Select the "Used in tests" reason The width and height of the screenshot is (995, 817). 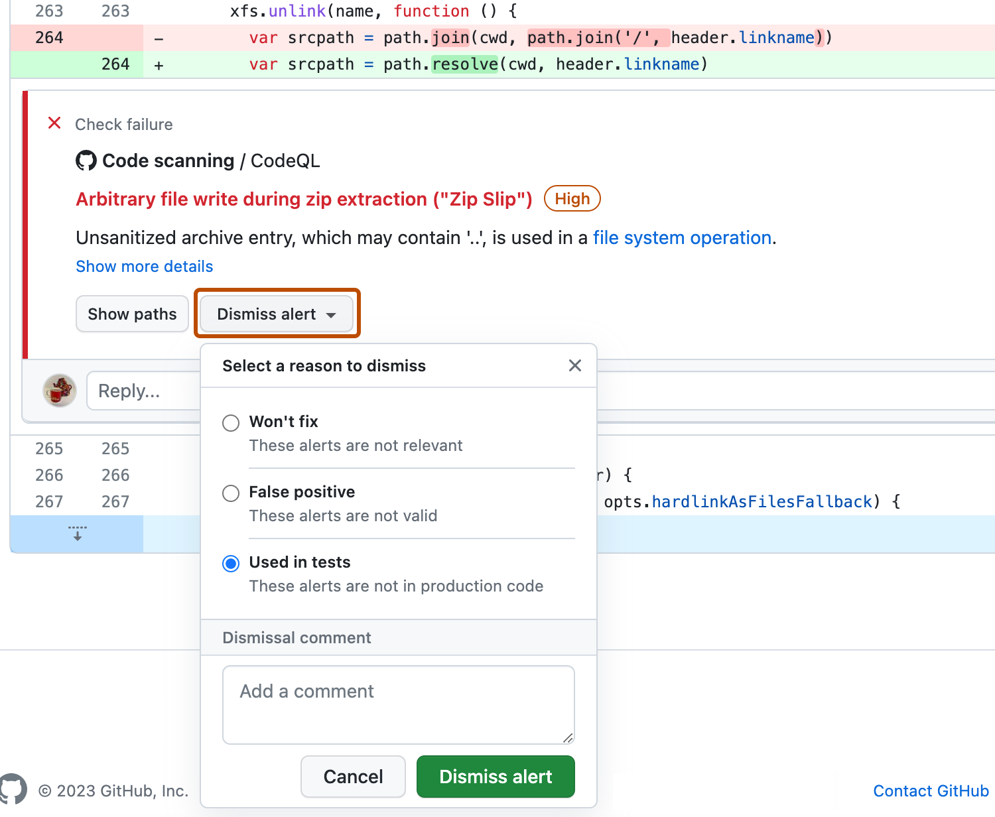[x=230, y=563]
